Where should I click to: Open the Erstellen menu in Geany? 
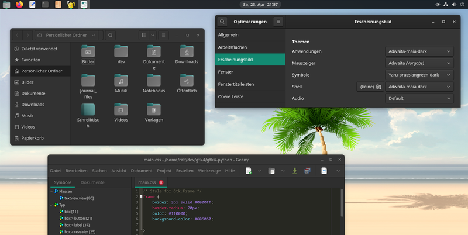[x=185, y=171]
